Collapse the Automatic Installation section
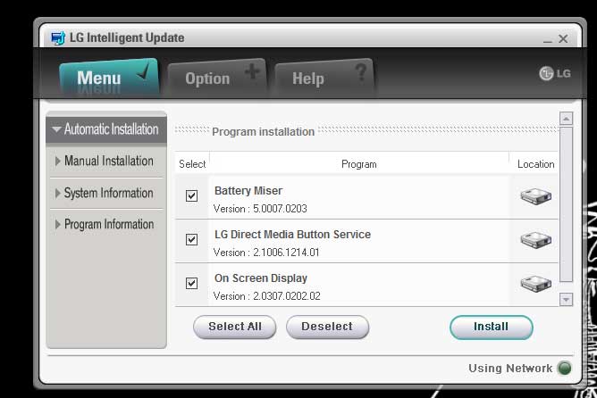The width and height of the screenshot is (597, 398). click(106, 129)
